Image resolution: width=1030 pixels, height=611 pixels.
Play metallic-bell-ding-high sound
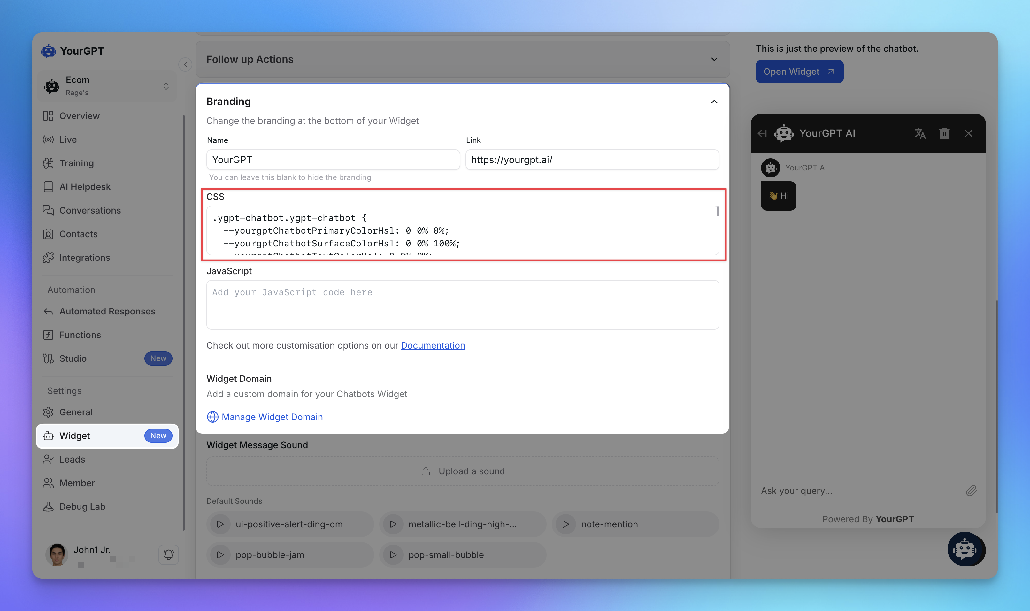393,524
